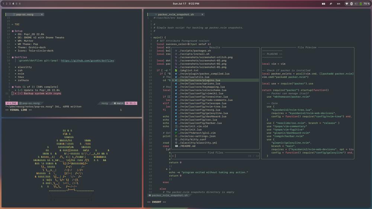372x209 pixels.
Task: Collapse the Setup heading marker
Action: point(13,31)
